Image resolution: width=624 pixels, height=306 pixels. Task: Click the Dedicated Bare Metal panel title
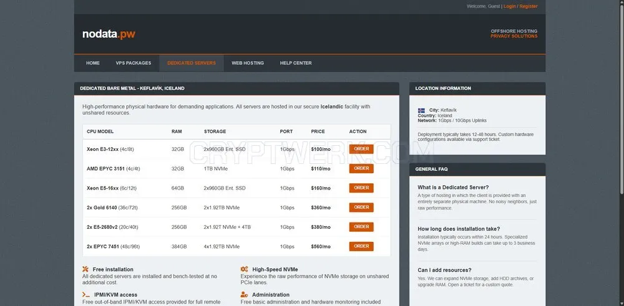pyautogui.click(x=132, y=88)
